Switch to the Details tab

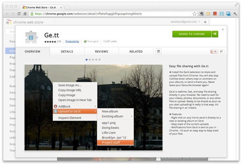[x=67, y=52]
